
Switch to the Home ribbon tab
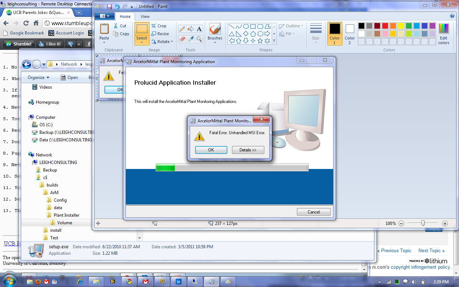(125, 17)
